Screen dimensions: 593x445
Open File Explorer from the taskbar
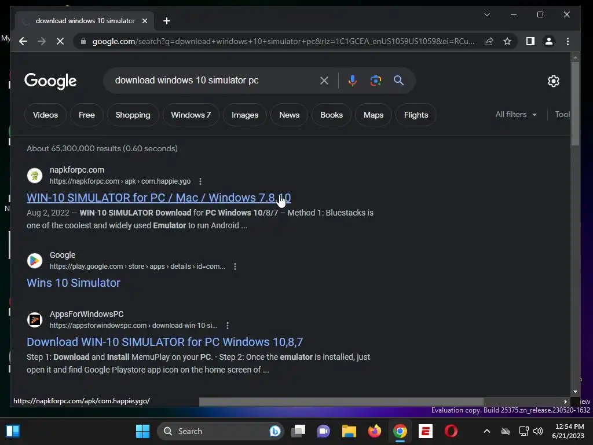tap(349, 431)
